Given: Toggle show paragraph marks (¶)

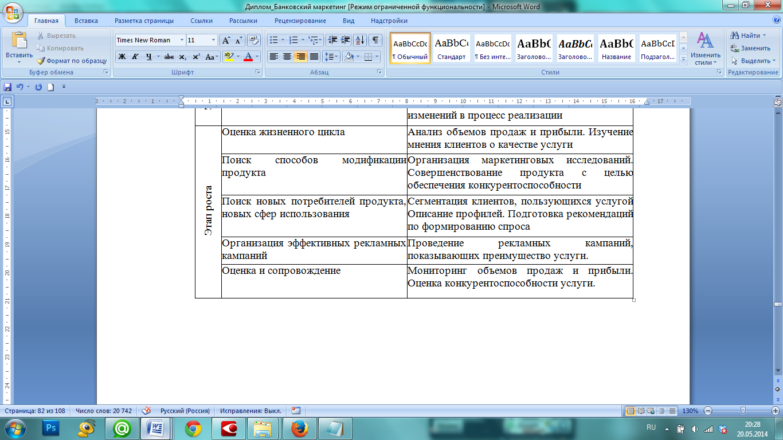Looking at the screenshot, I should point(375,40).
